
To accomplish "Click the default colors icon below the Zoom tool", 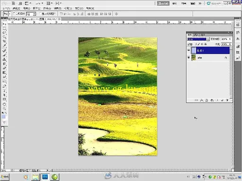I will tap(3, 113).
